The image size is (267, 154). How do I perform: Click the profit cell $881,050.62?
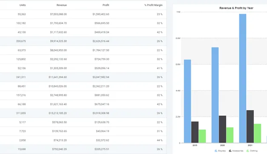tap(102, 95)
